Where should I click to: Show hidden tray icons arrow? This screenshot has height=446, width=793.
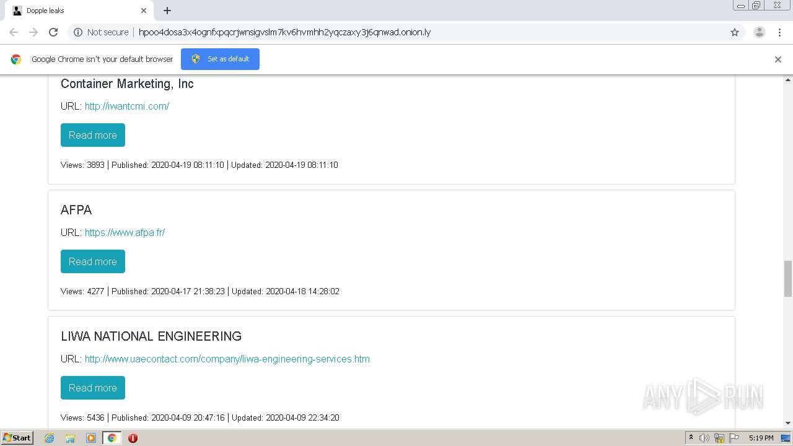[x=691, y=438]
